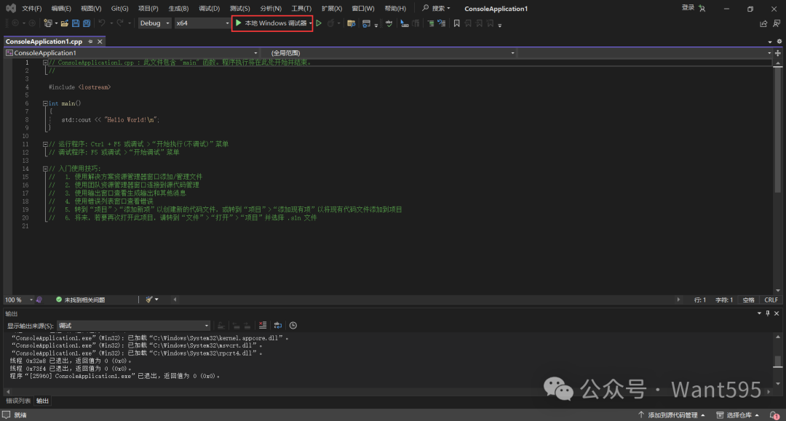Click the clock timestamp icon in output toolbar
Screen dimensions: 786x421
click(293, 326)
